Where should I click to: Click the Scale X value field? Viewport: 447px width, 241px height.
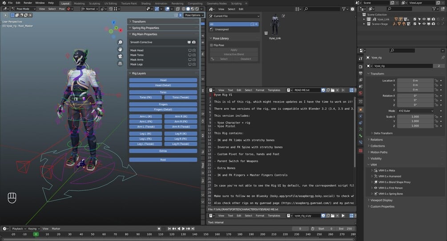[415, 116]
